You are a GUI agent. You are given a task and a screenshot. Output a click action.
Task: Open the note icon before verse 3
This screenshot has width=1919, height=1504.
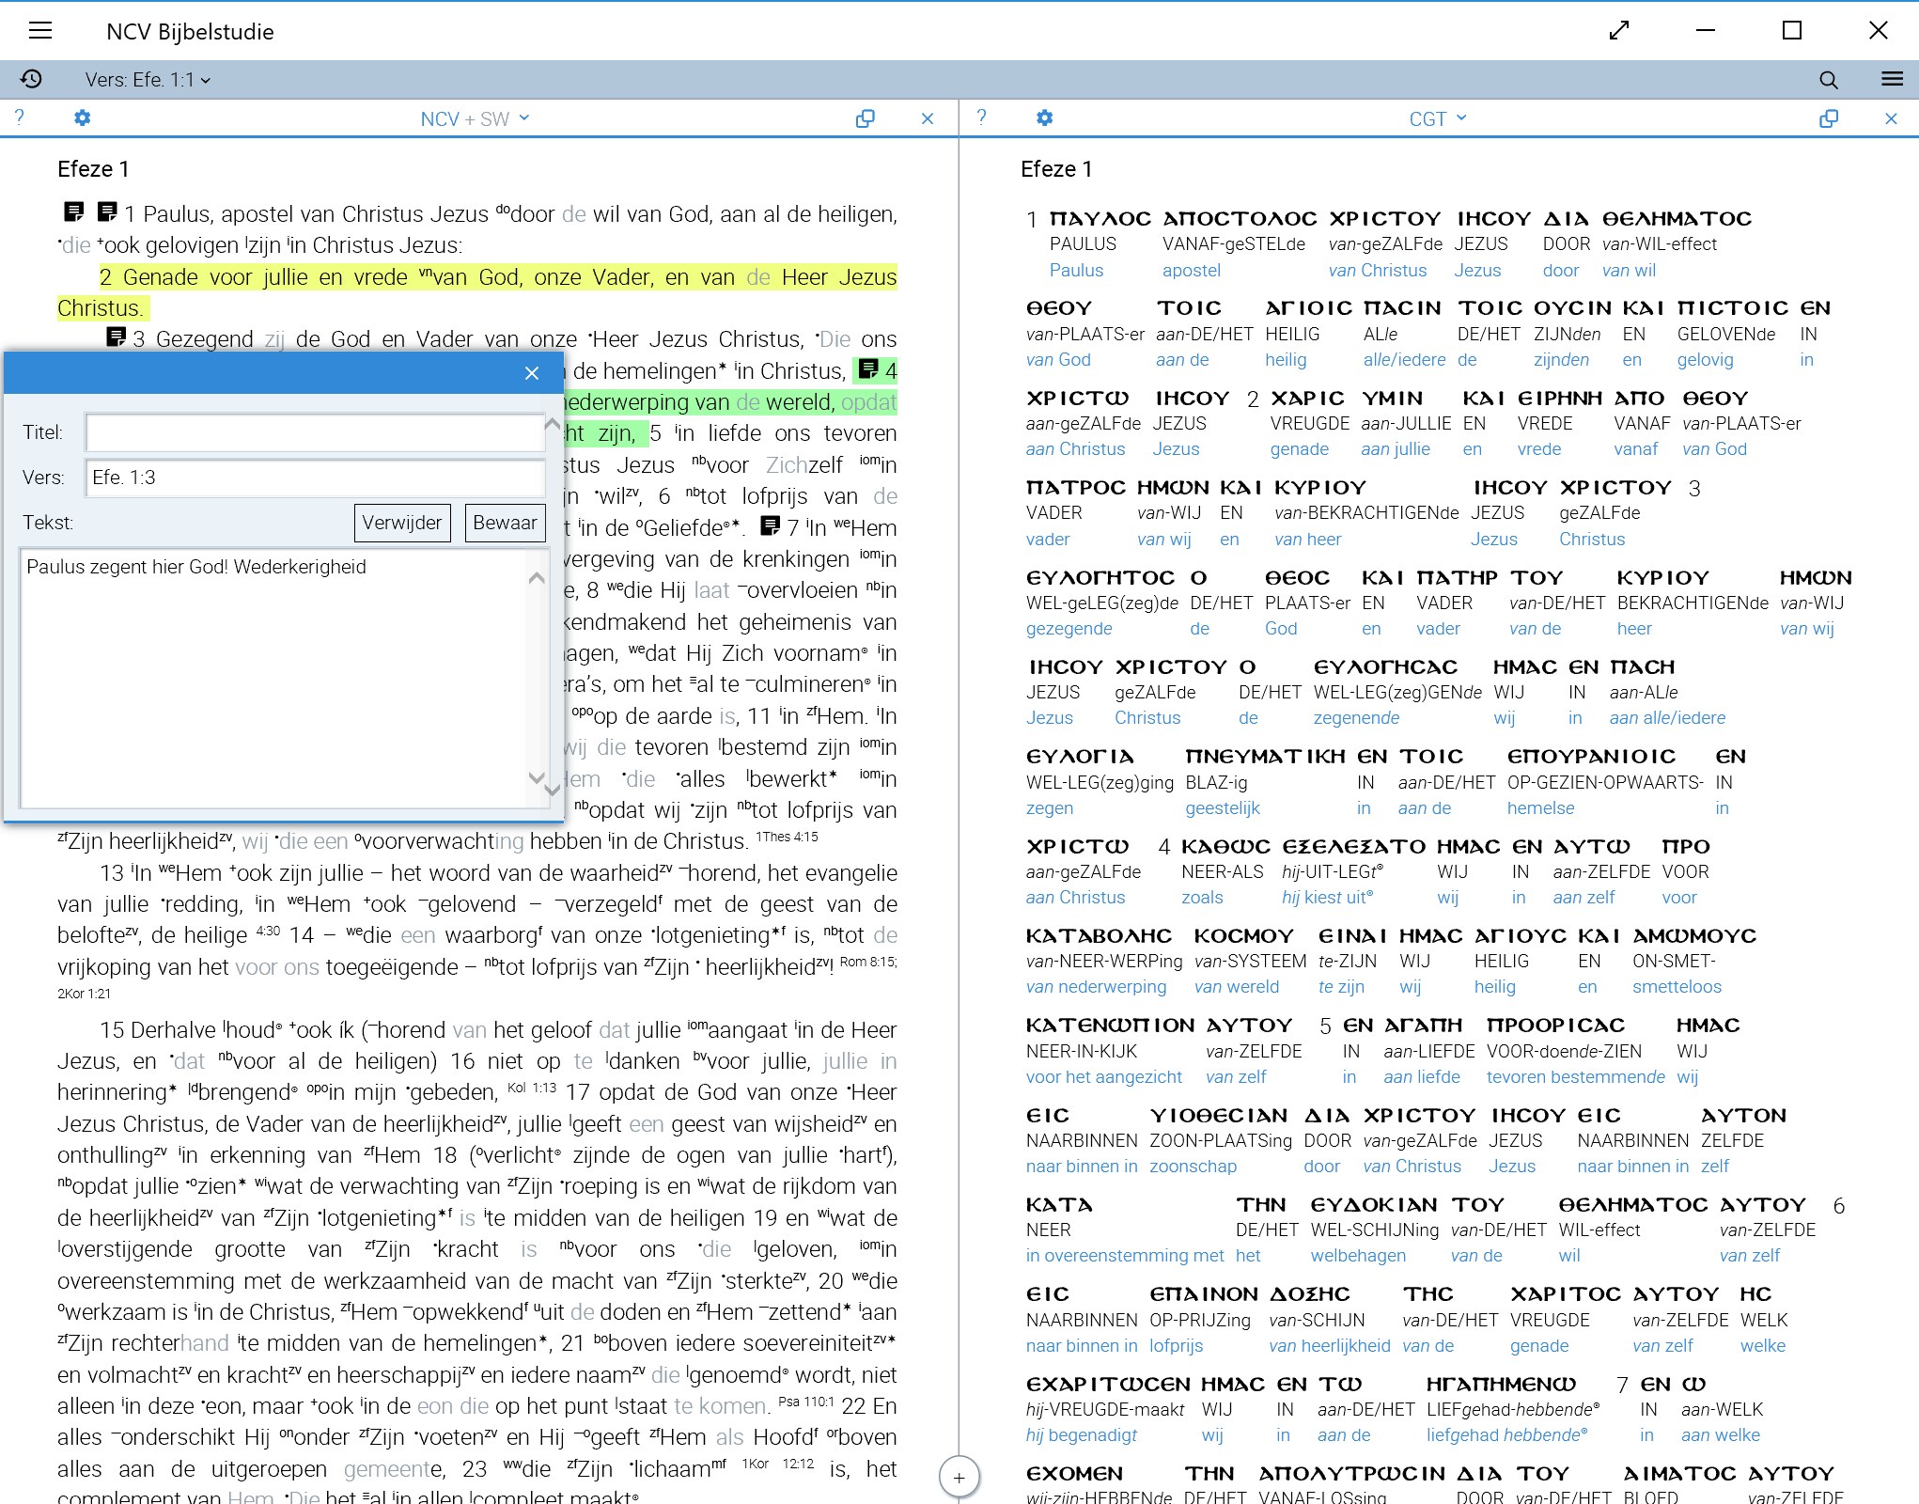117,337
